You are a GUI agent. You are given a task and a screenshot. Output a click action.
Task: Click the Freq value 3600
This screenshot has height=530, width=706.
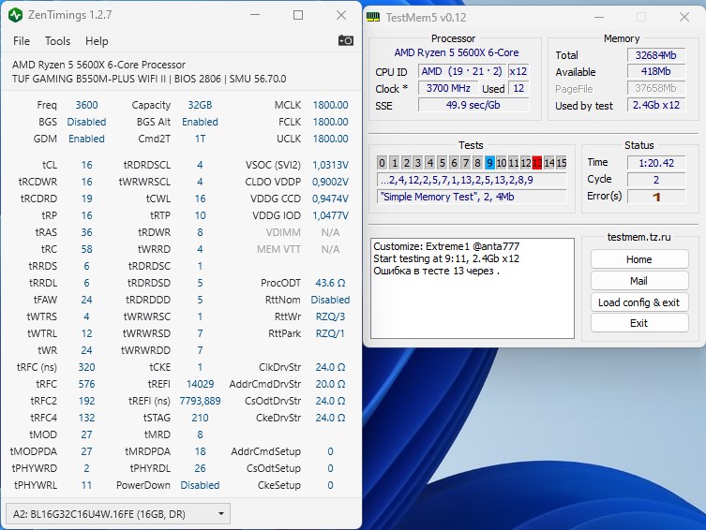pyautogui.click(x=86, y=105)
